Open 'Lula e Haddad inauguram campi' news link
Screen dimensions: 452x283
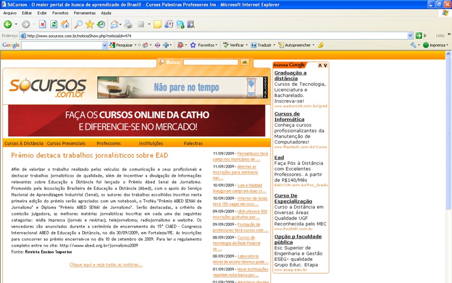pyautogui.click(x=239, y=188)
